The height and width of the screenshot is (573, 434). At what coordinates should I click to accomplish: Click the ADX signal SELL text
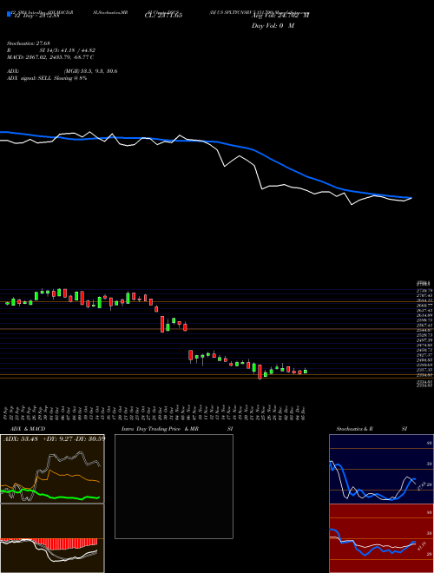[x=47, y=78]
